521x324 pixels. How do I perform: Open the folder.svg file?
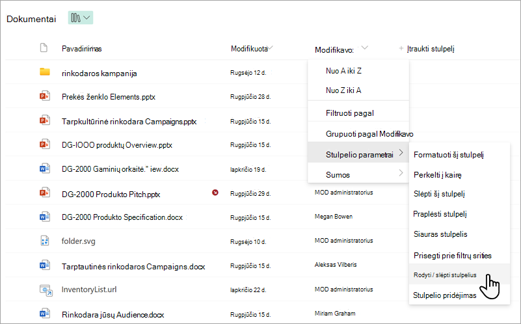click(x=79, y=241)
